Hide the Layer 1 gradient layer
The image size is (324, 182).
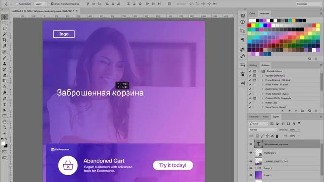tap(251, 175)
